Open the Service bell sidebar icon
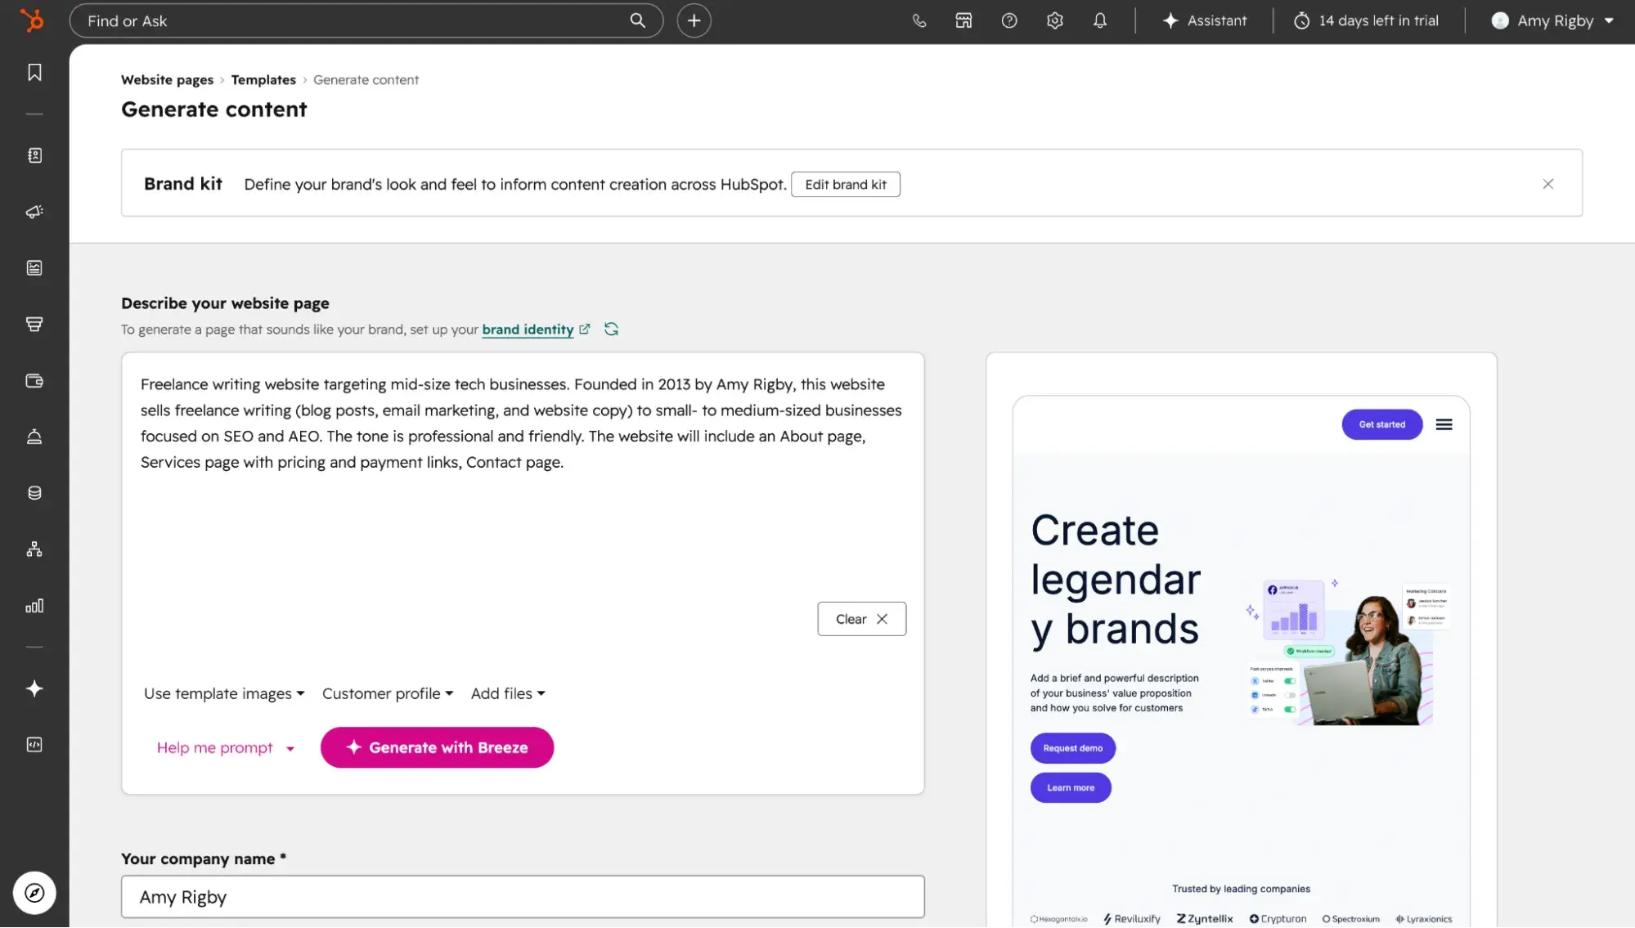This screenshot has height=928, width=1635. click(34, 437)
